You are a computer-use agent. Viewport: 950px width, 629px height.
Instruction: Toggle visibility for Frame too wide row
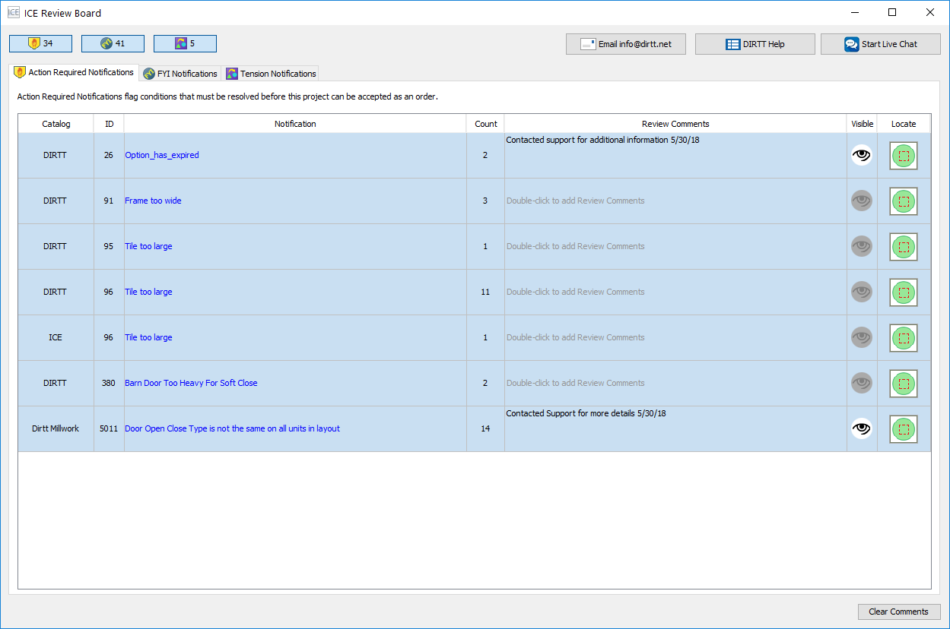[x=862, y=201]
